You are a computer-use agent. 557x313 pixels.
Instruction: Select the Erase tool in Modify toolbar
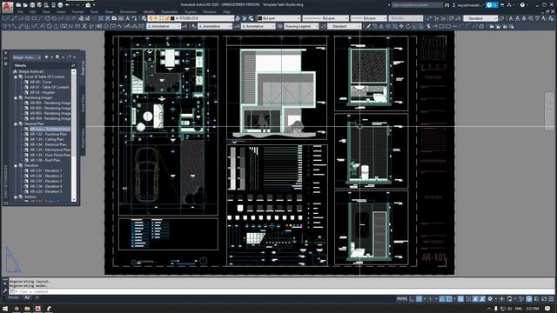[368, 26]
